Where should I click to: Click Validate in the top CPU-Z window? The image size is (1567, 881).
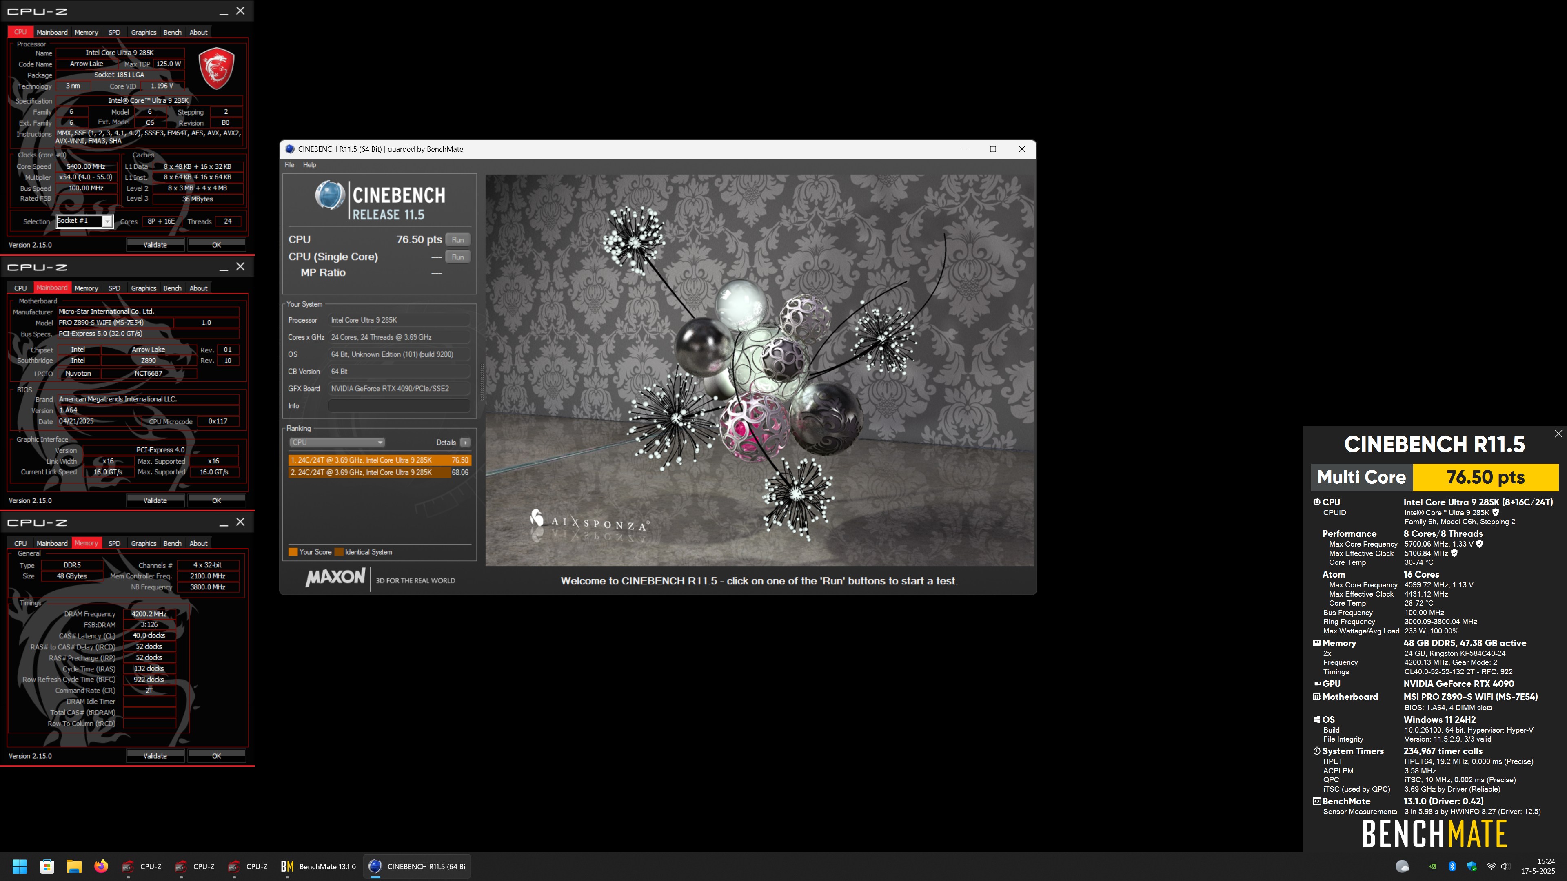coord(155,245)
